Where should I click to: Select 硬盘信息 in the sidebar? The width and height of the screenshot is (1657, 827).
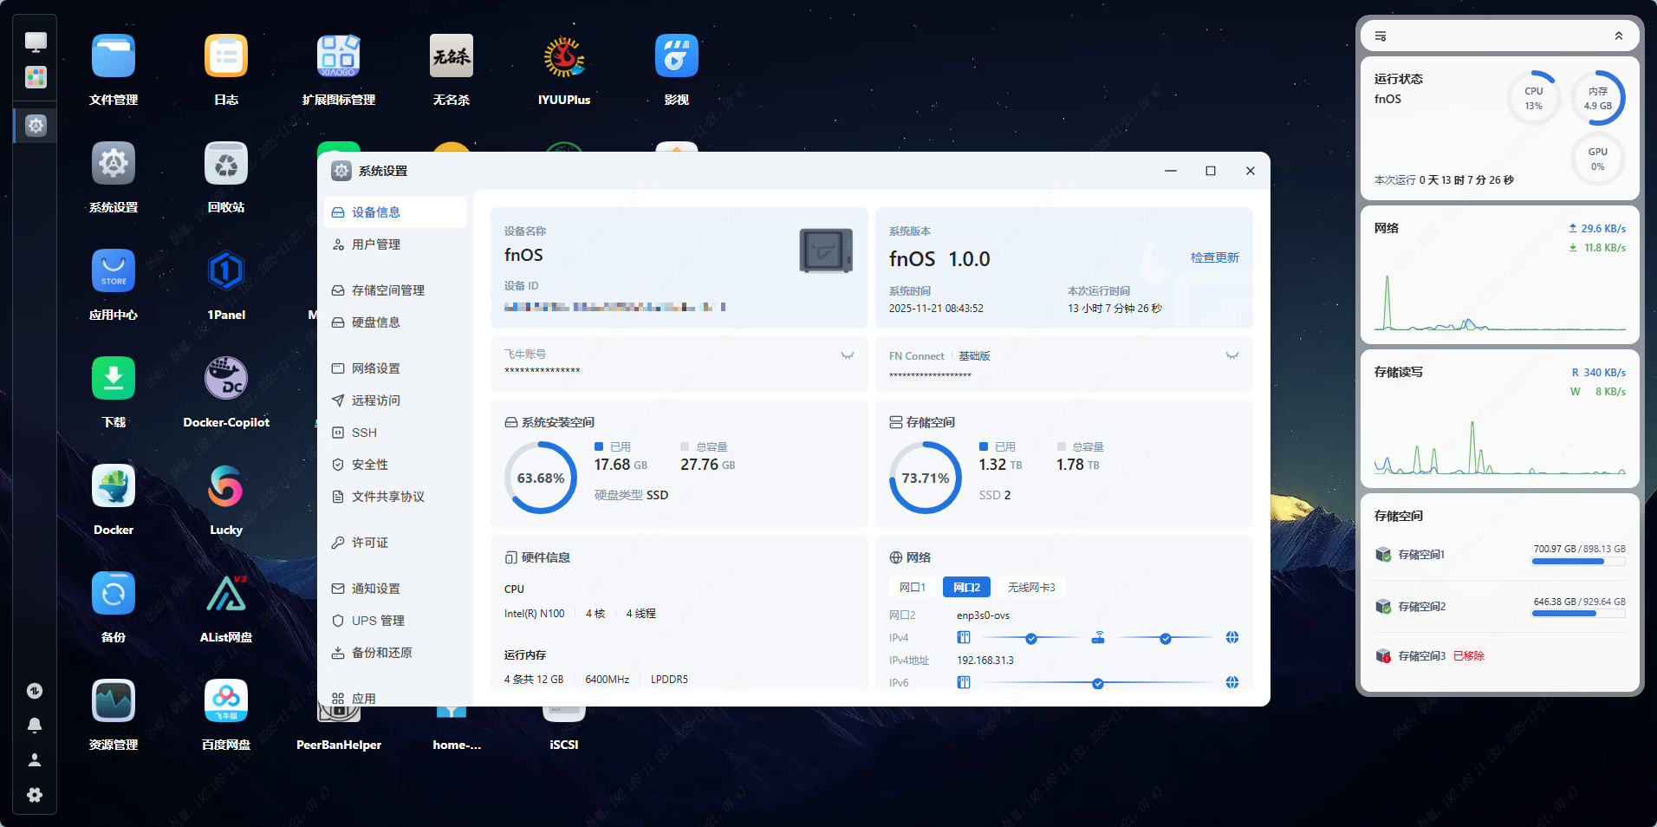click(395, 322)
